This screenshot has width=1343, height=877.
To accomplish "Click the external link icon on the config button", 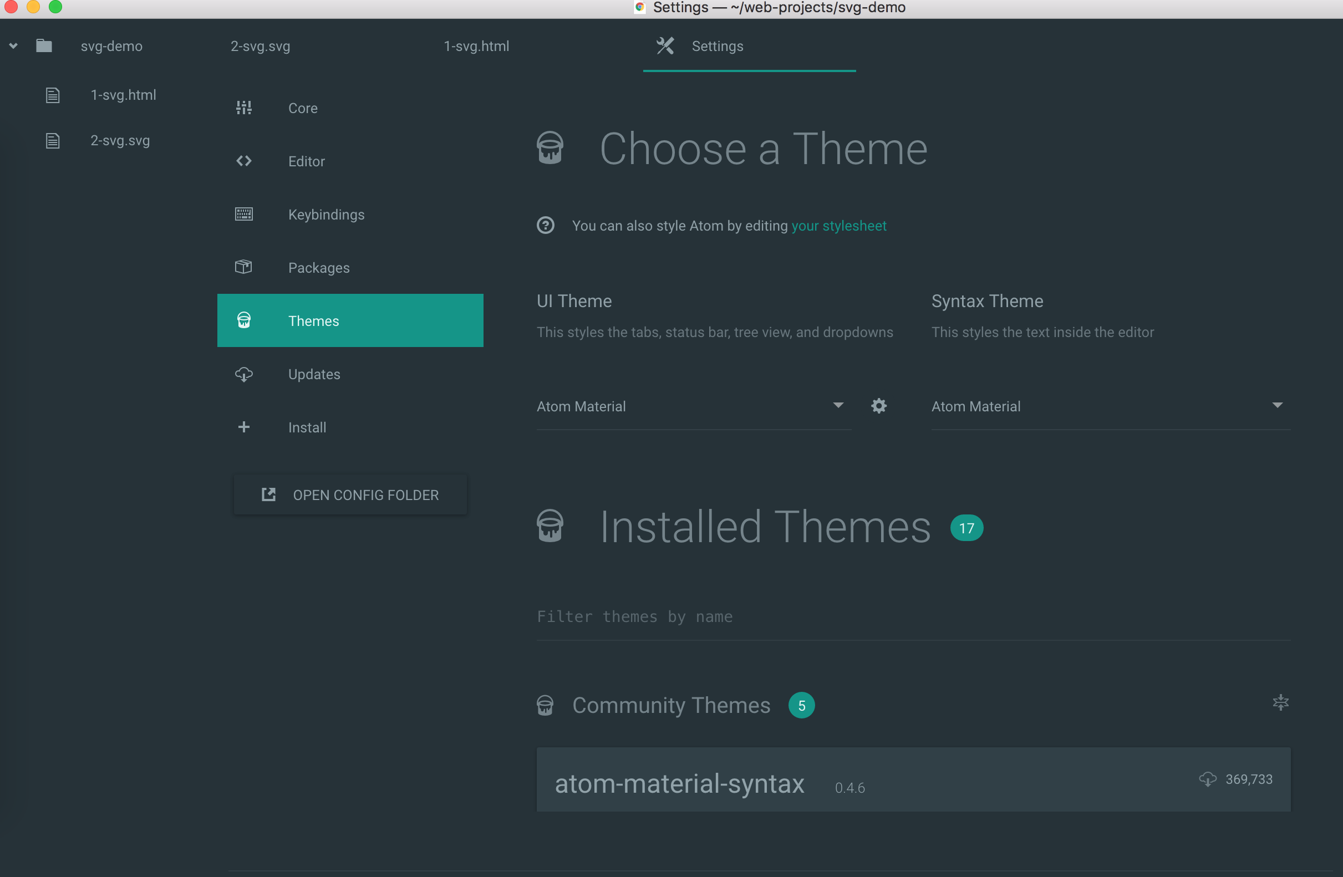I will coord(268,494).
